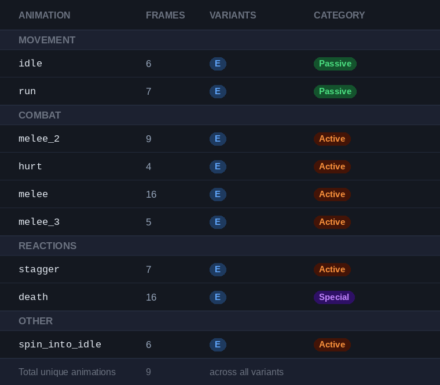Click the Active tag in the 16-frame melee row
The width and height of the screenshot is (440, 385).
tap(332, 194)
